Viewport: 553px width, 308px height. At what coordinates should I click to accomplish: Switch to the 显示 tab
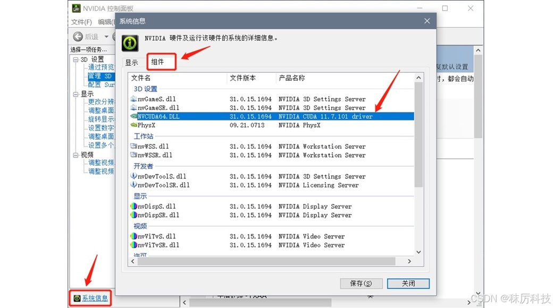click(131, 63)
